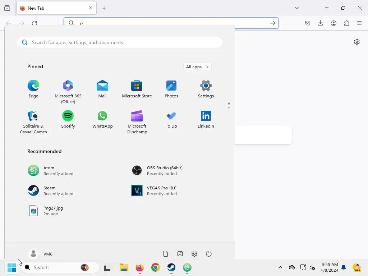Open Pictures folder icon in Start footer
Screen dimensions: 368x276
click(180, 254)
